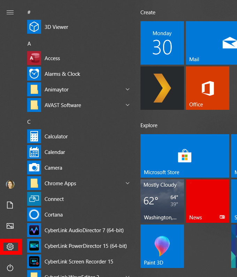This screenshot has width=237, height=277.
Task: Open the Microsoft Store tile
Action: pos(185,156)
